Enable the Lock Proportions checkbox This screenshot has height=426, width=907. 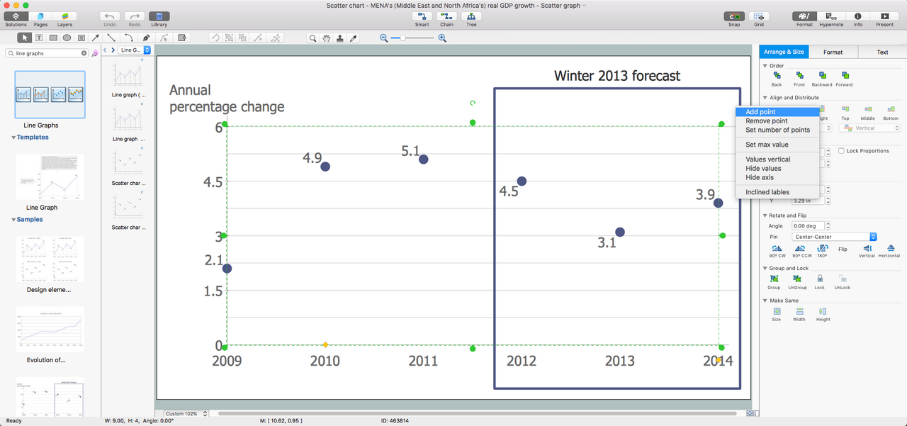[x=841, y=151]
